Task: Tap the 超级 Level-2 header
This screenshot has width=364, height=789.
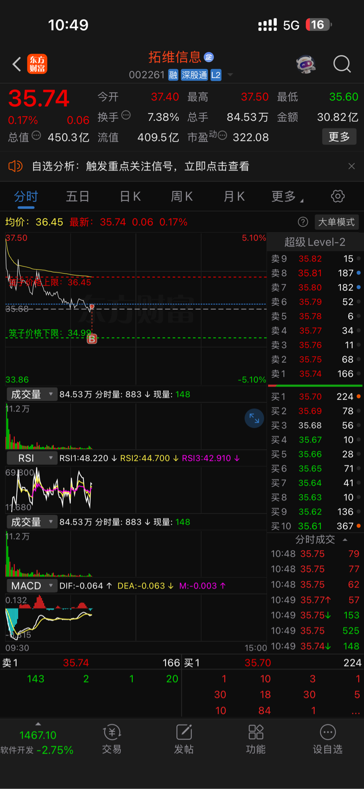Action: pos(315,242)
